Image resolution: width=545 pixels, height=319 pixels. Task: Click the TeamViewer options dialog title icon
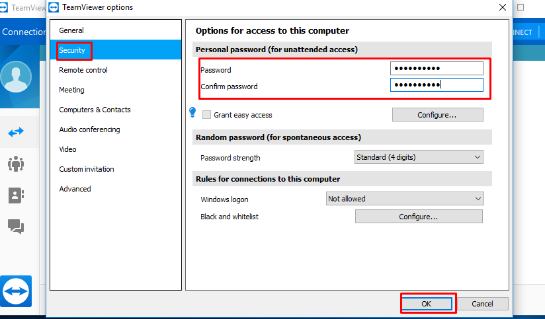54,7
